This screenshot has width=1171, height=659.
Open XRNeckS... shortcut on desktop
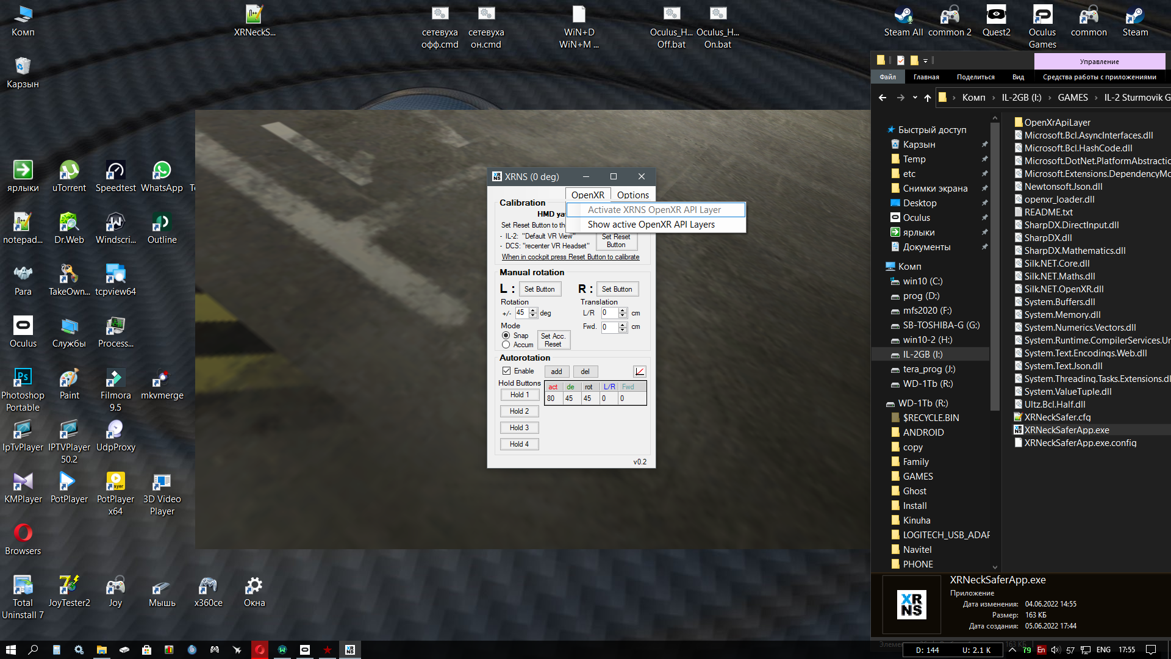click(x=254, y=20)
